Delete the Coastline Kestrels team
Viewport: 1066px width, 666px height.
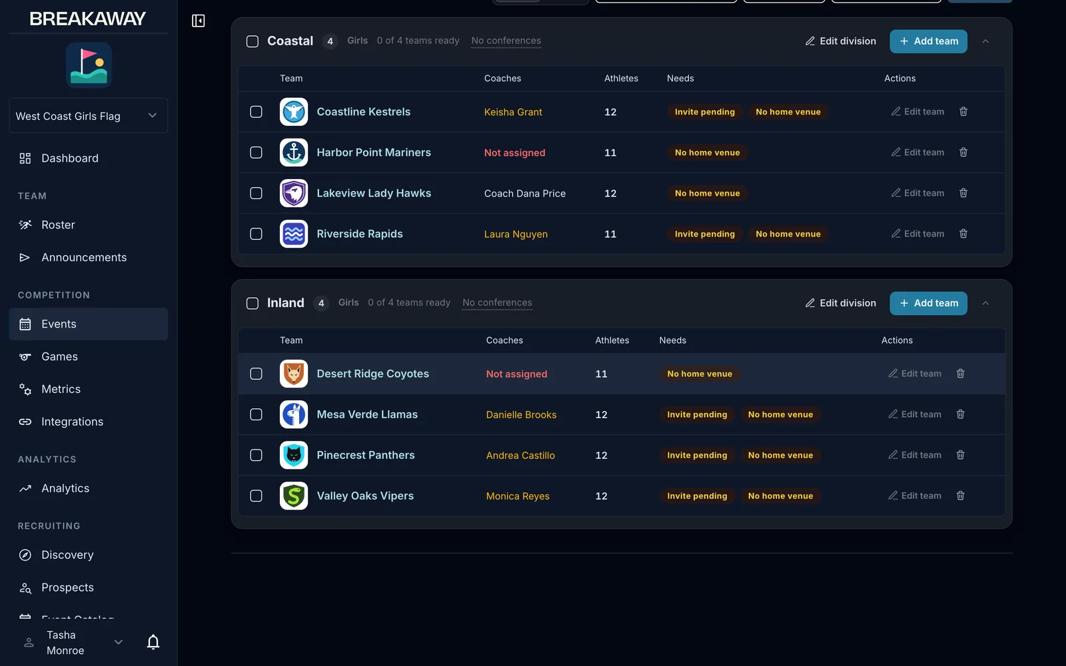point(963,112)
